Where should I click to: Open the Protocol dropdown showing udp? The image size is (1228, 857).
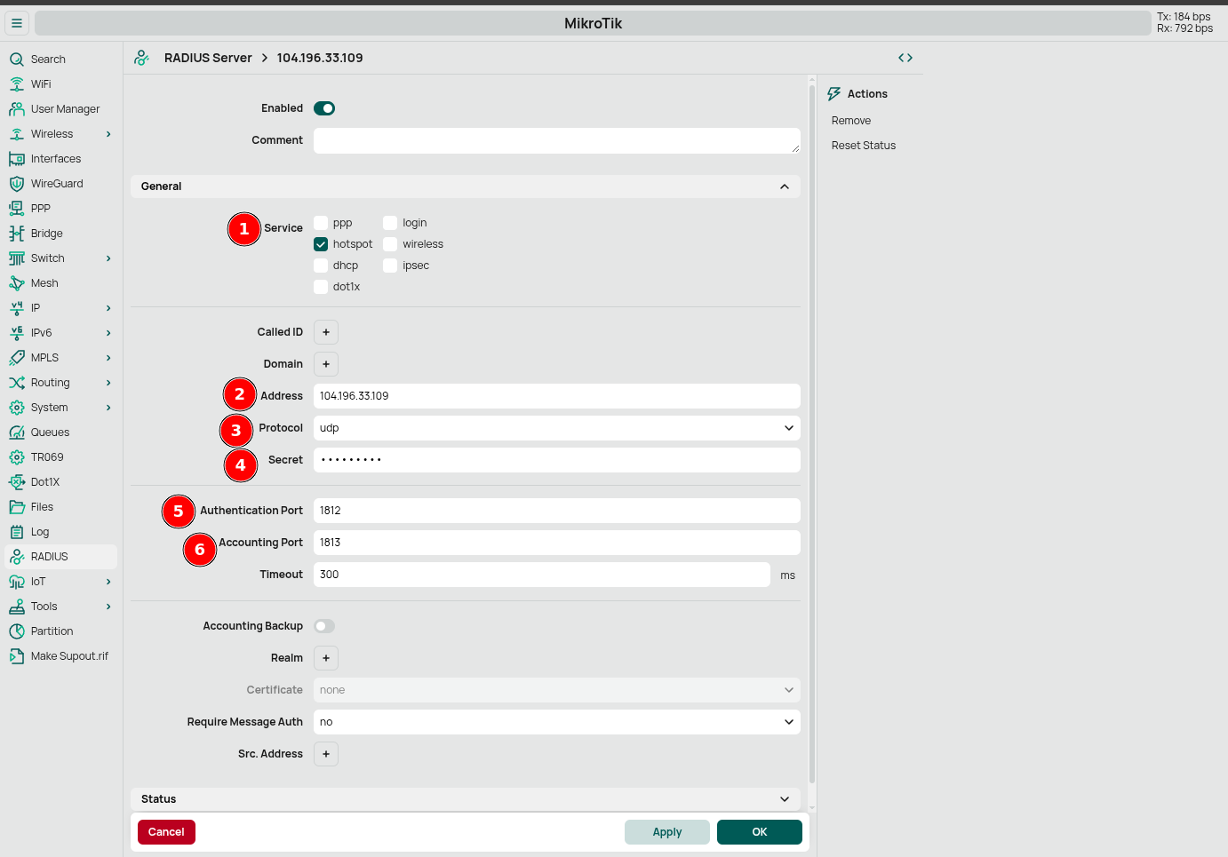coord(556,427)
